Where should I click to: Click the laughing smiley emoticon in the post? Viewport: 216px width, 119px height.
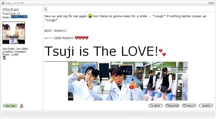pyautogui.click(x=90, y=16)
